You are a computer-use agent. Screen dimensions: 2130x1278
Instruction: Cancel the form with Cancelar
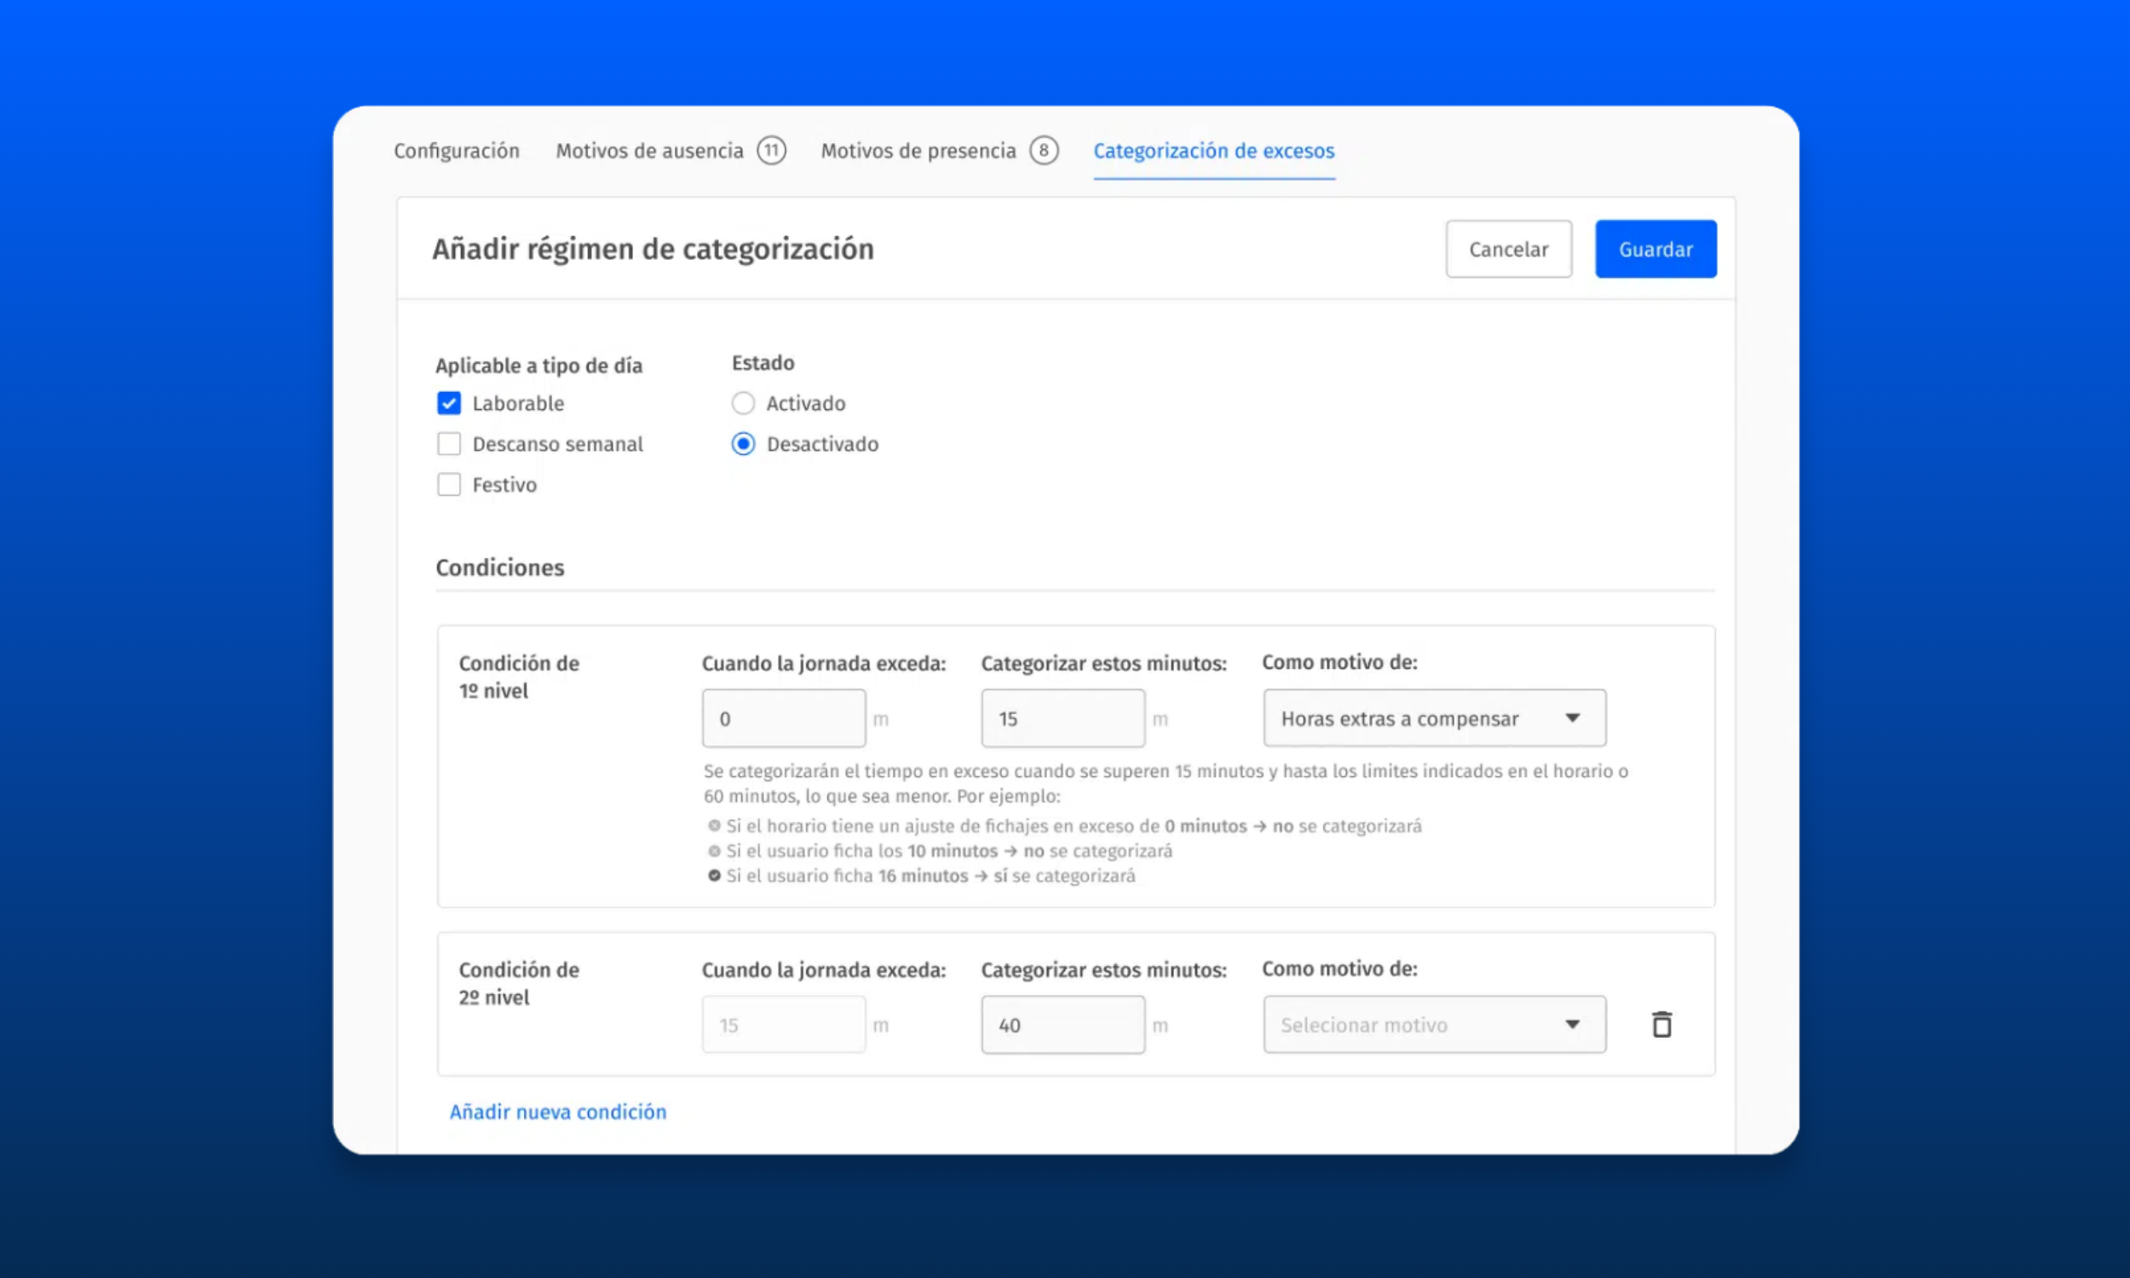(x=1508, y=249)
